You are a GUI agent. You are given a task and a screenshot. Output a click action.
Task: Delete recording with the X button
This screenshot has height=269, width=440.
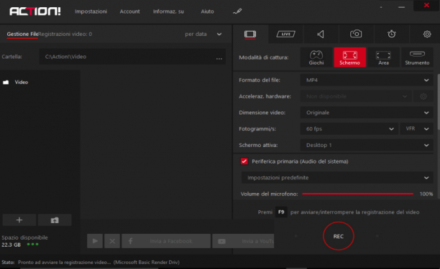112,241
